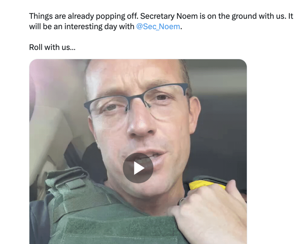Image resolution: width=301 pixels, height=244 pixels.
Task: Open the @Sec_Noem profile mention
Action: point(158,26)
